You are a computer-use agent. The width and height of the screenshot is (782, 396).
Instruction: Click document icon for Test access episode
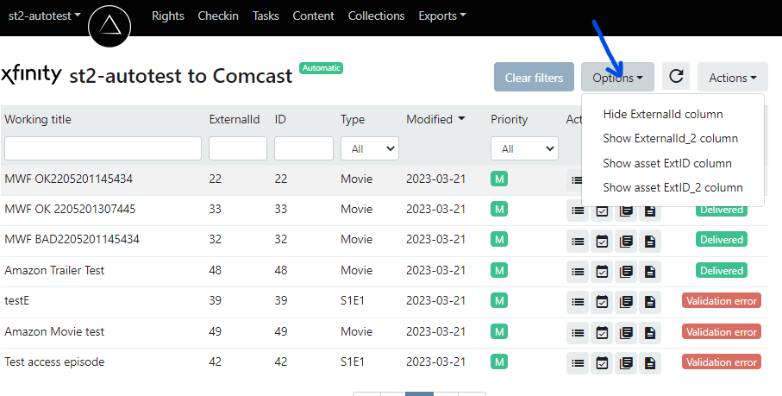pyautogui.click(x=650, y=362)
